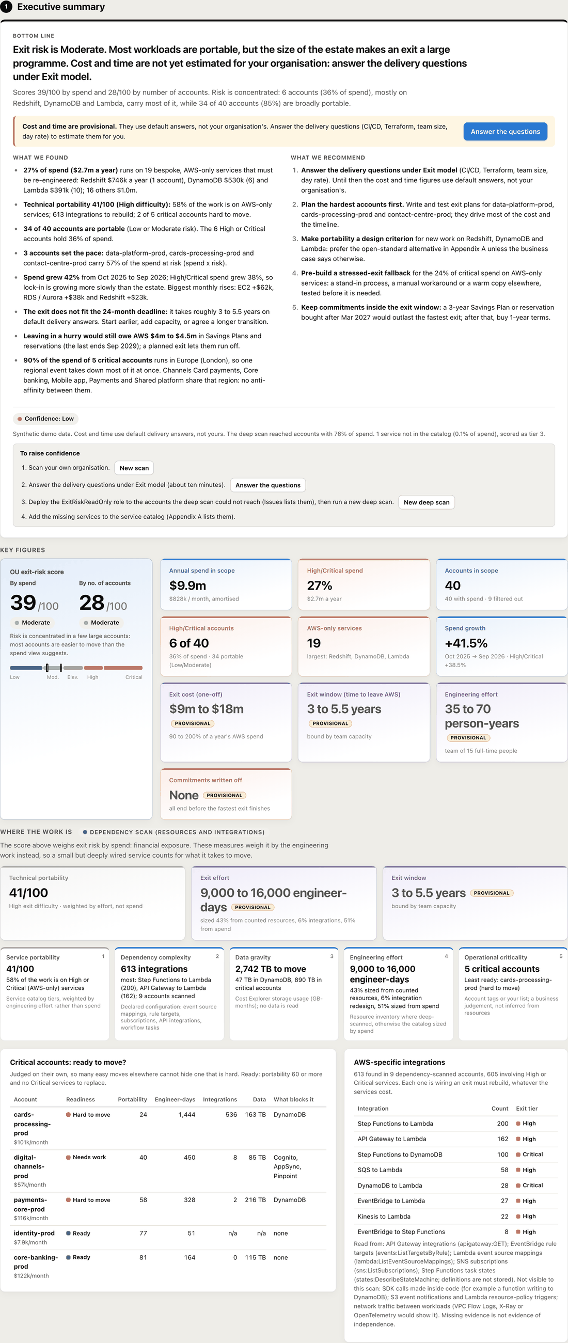Click the "core-banking-prod" account name
Viewport: 568px width, 1343px height.
pyautogui.click(x=36, y=1261)
